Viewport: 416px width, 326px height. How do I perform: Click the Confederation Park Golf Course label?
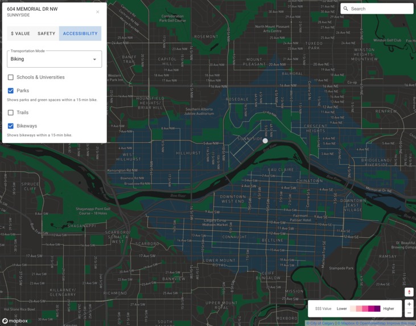tap(172, 18)
